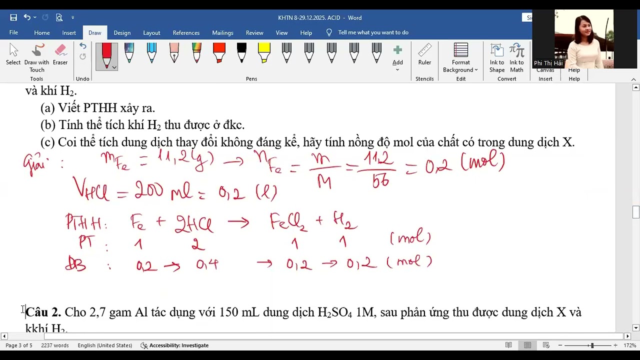This screenshot has height=360, width=640.
Task: Click horizontal scrollbar left arrow
Action: 4,336
